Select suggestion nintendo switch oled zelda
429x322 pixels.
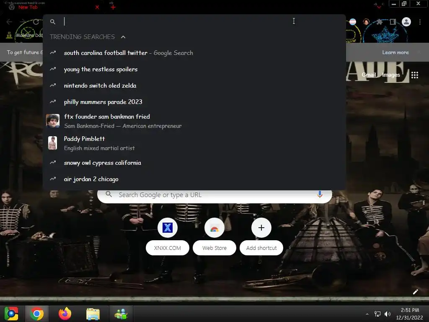point(194,86)
